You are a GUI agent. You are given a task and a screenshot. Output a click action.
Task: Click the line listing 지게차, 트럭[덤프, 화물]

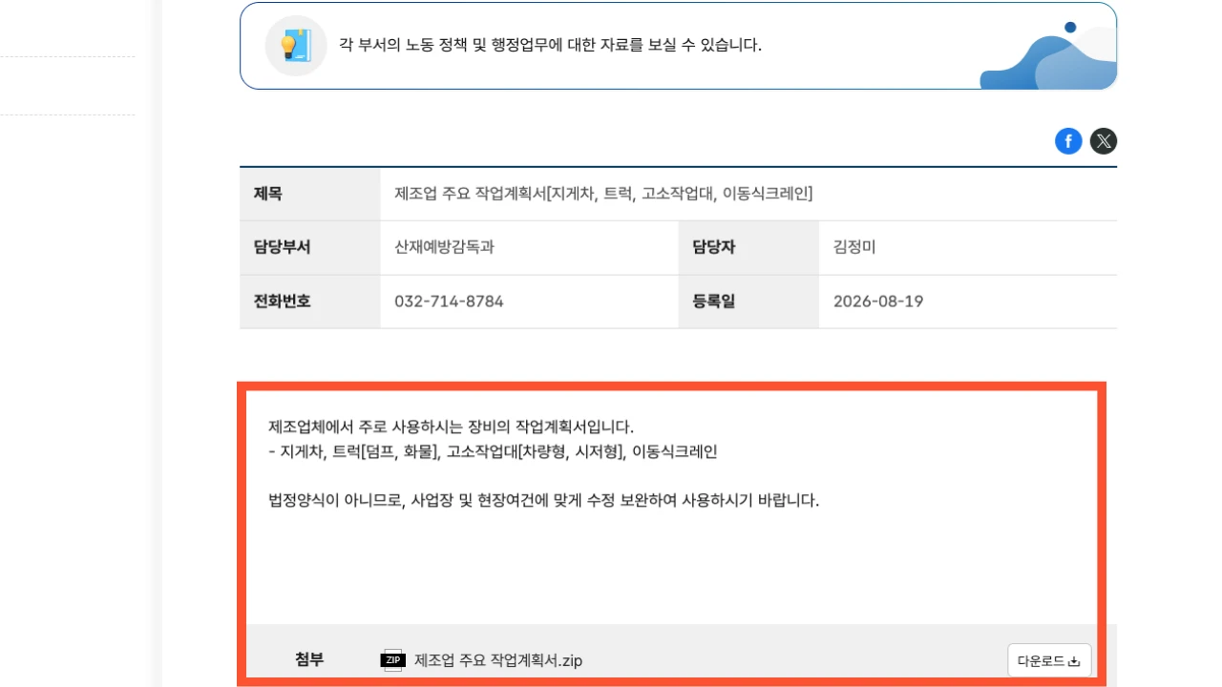click(x=493, y=451)
